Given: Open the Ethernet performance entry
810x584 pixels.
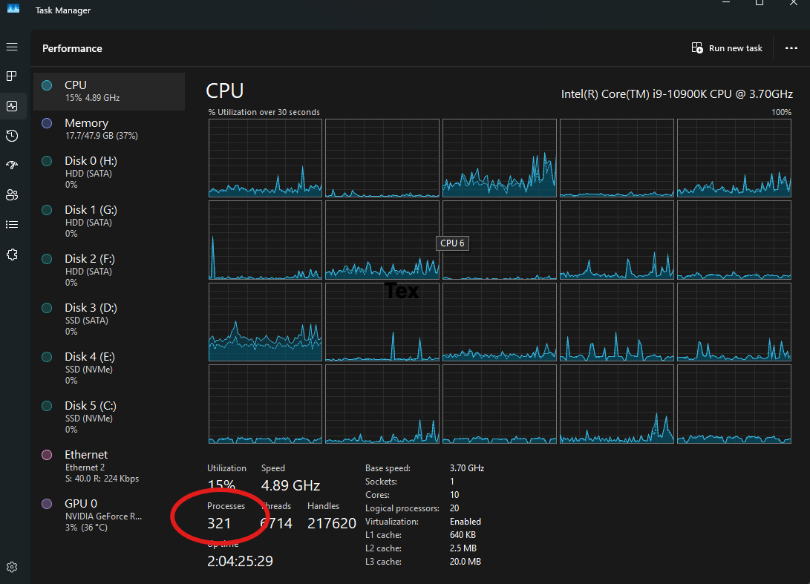Looking at the screenshot, I should [x=108, y=466].
